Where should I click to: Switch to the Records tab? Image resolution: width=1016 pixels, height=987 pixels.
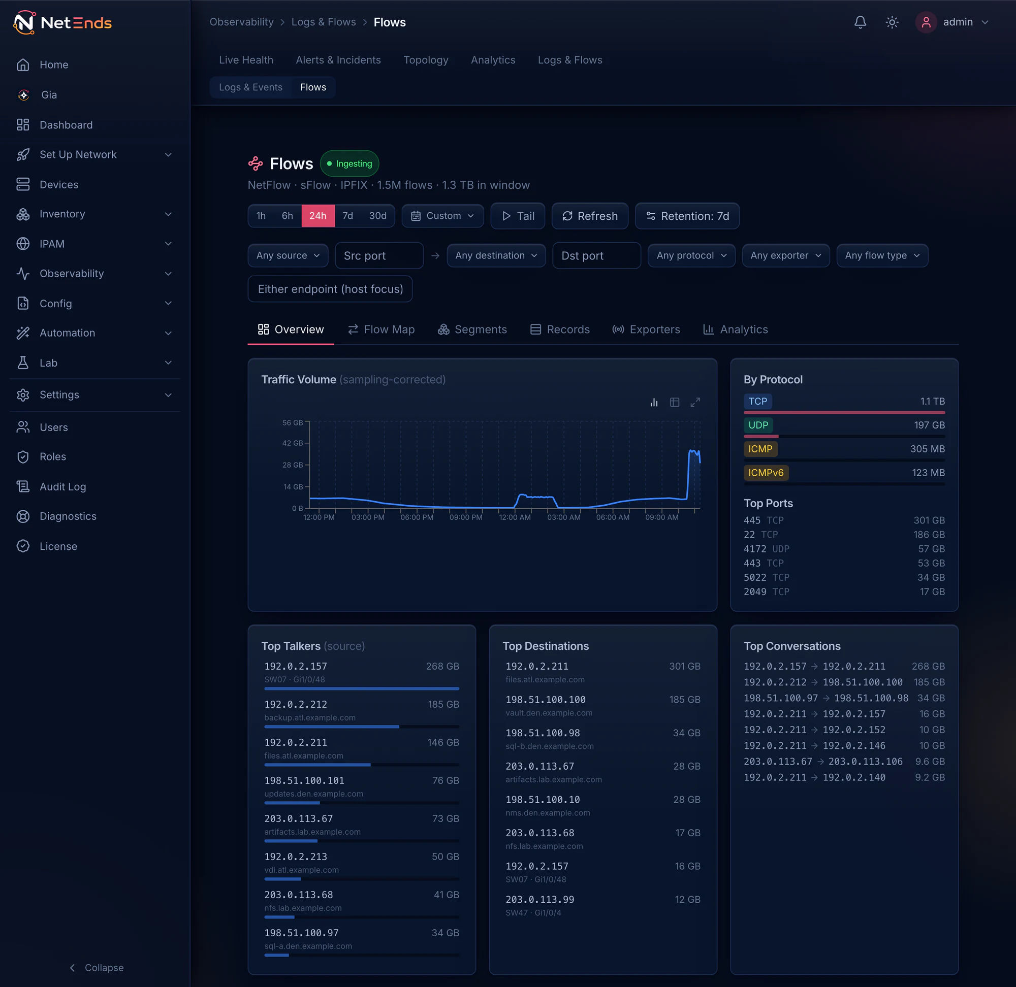coord(560,329)
